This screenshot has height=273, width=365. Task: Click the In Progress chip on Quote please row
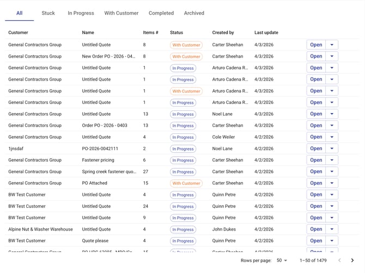pyautogui.click(x=183, y=241)
